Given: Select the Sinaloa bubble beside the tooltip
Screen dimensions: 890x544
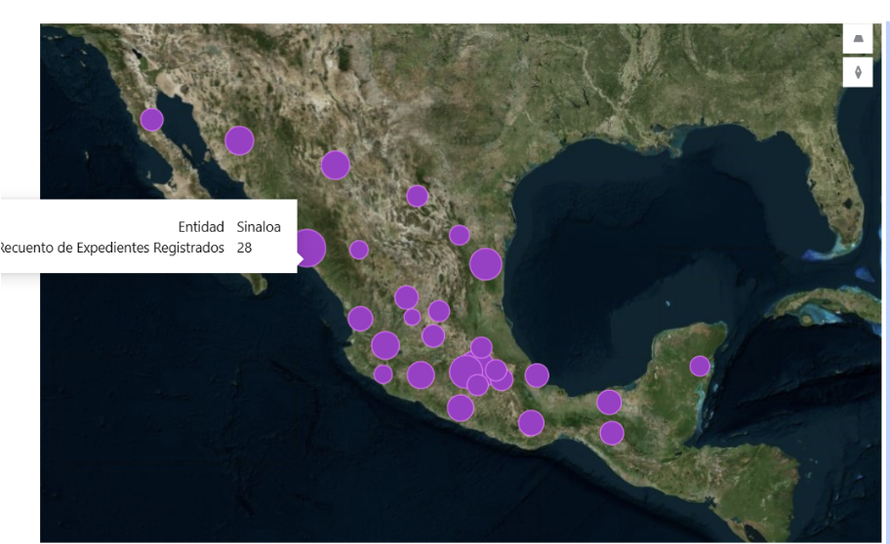Looking at the screenshot, I should [x=311, y=248].
